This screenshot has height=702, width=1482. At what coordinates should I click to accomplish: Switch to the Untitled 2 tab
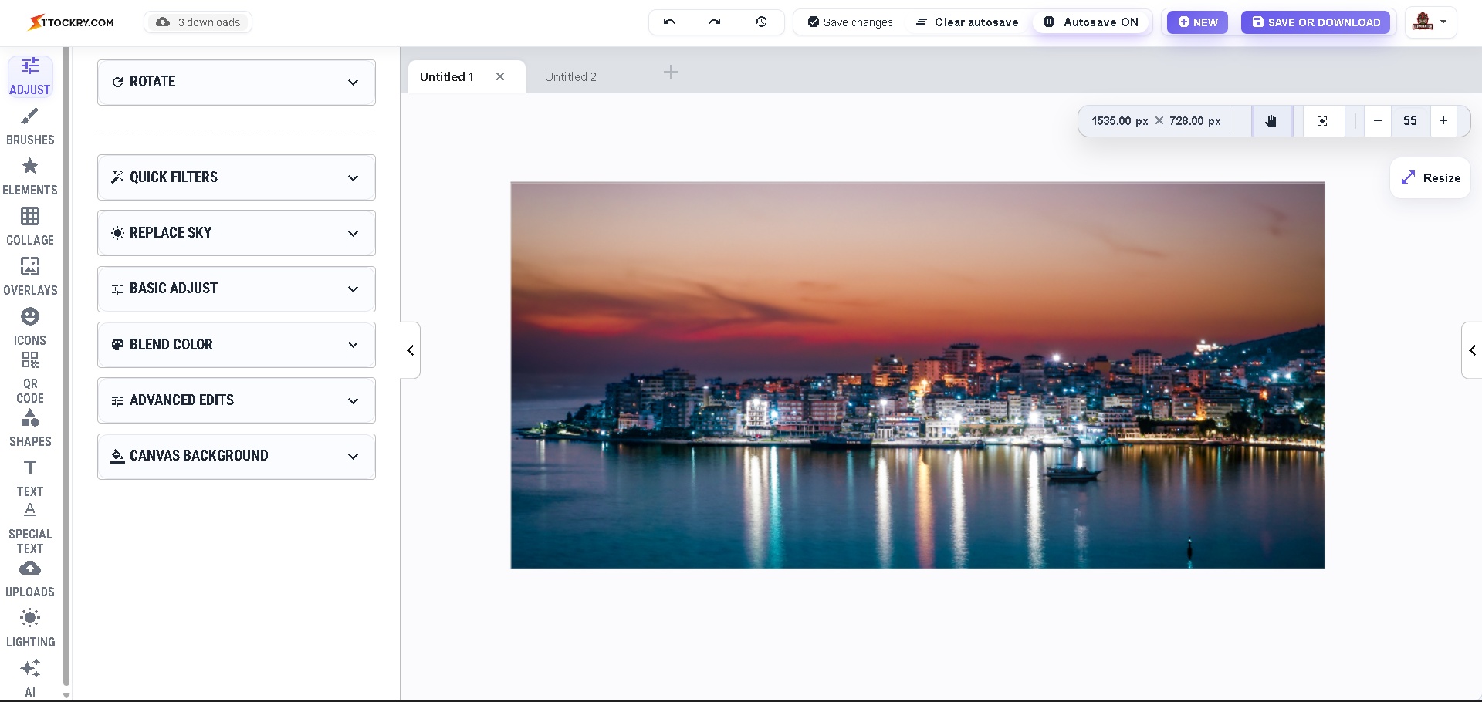(570, 77)
